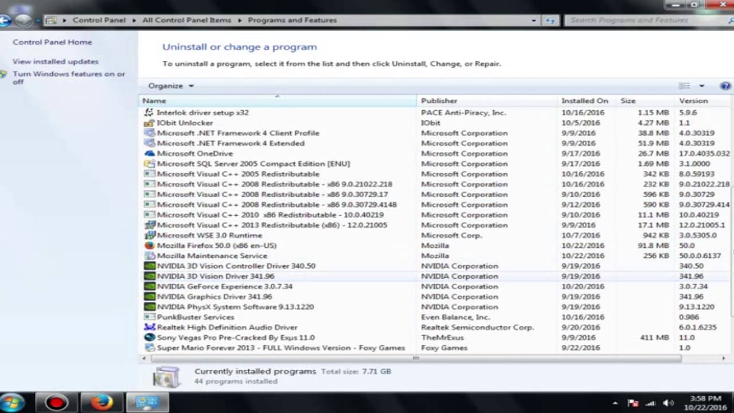
Task: Sort the list by the Name column header
Action: [278, 101]
